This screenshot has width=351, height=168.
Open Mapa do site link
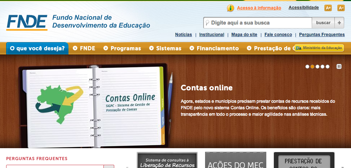pyautogui.click(x=244, y=35)
